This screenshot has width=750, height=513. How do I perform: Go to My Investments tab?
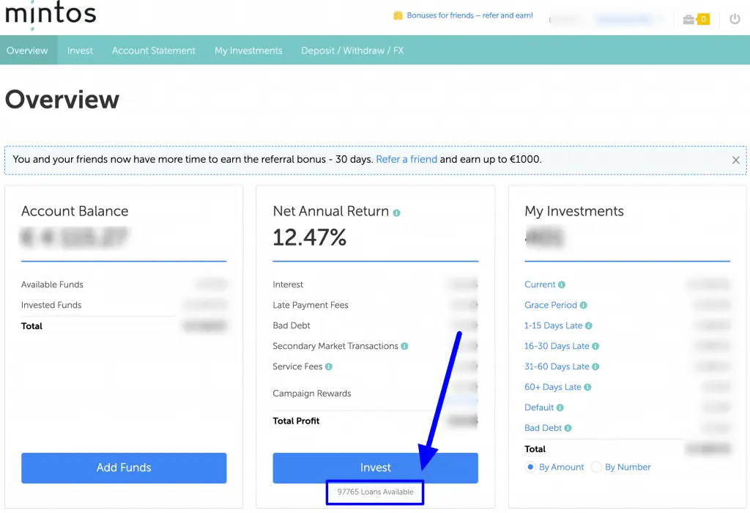click(x=248, y=51)
